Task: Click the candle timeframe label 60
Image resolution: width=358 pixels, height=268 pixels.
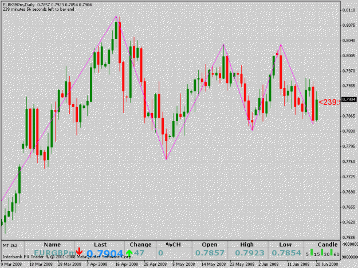Action: pyautogui.click(x=336, y=254)
